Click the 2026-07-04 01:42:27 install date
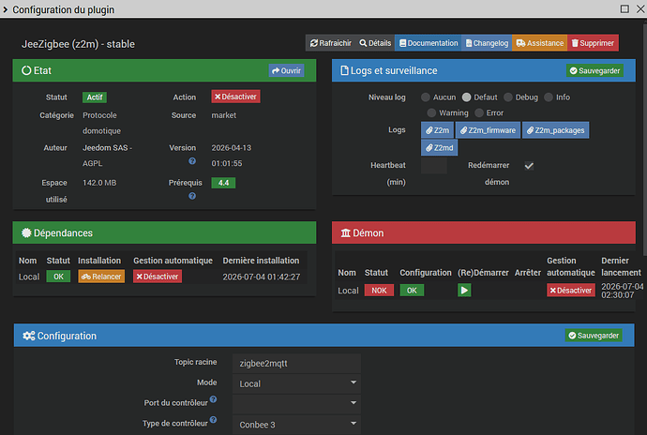The height and width of the screenshot is (435, 647). [262, 277]
